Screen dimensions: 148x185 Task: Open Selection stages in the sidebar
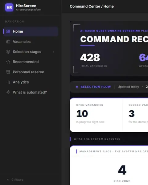[31, 52]
